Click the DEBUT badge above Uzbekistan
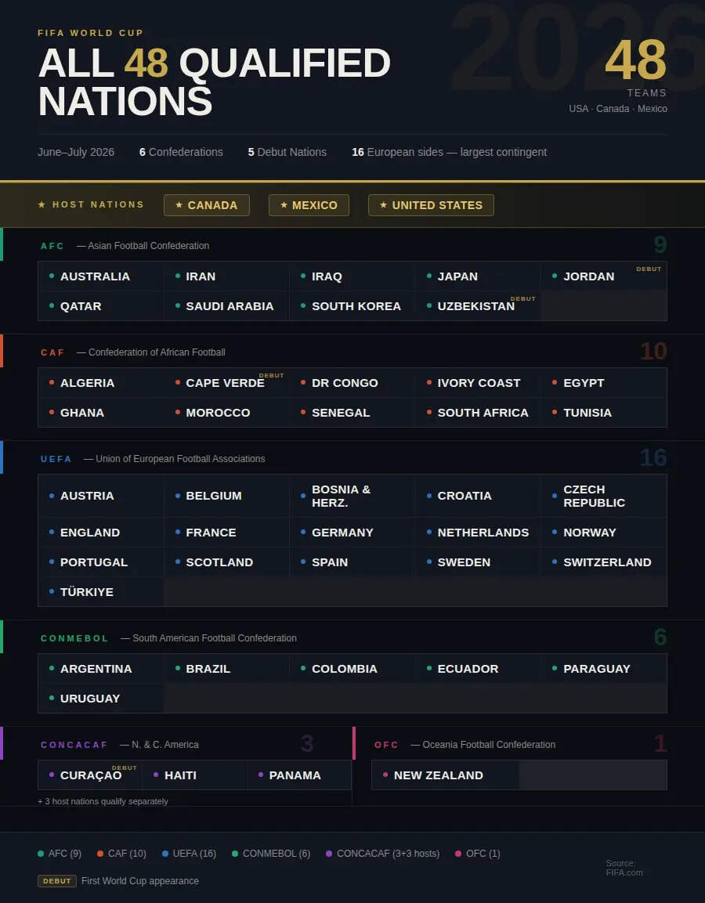 (x=522, y=299)
